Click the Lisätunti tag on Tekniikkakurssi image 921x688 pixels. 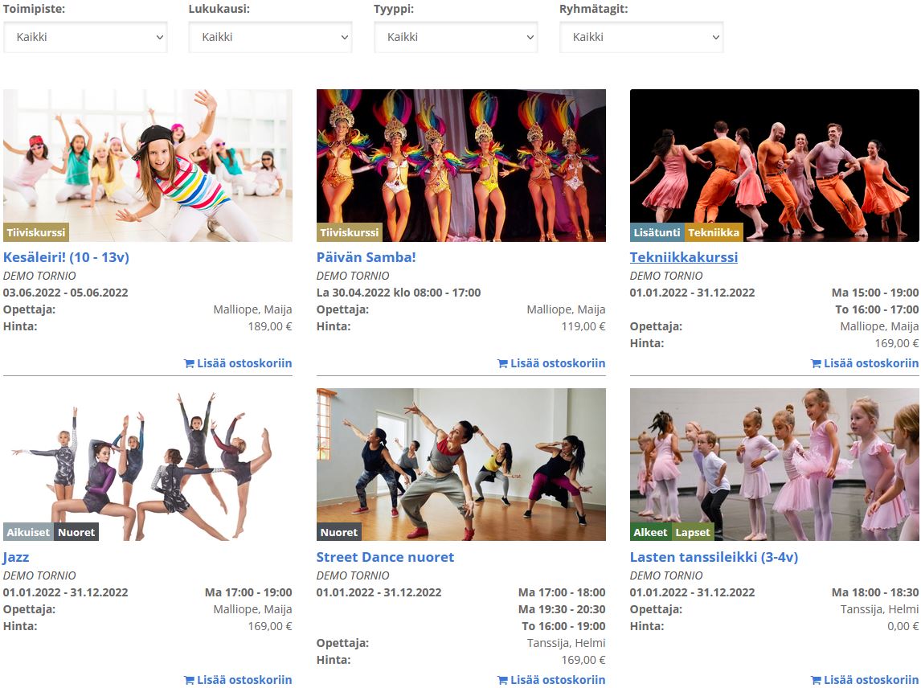[x=657, y=233]
